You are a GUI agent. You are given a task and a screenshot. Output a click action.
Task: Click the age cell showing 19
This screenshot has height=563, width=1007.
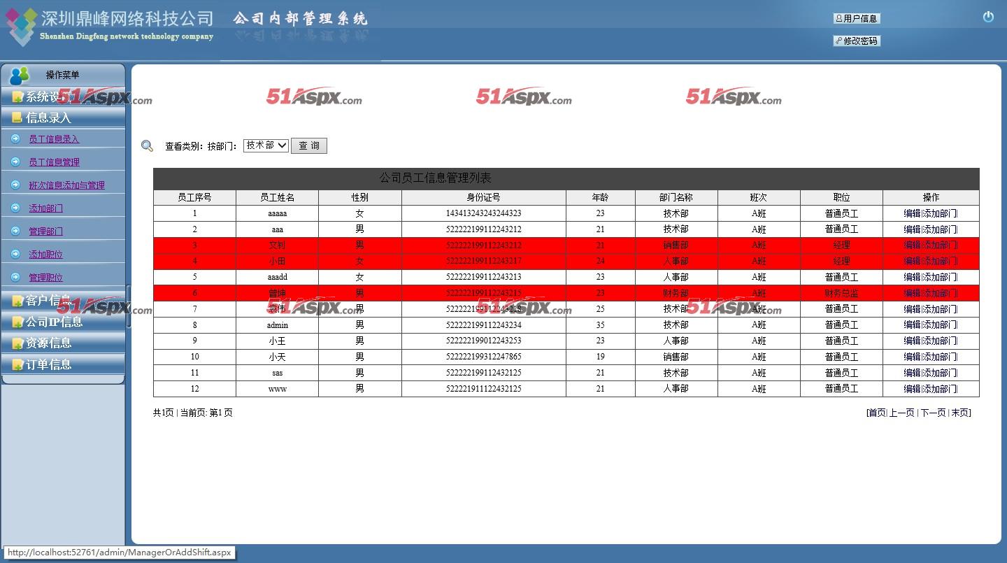click(x=600, y=357)
